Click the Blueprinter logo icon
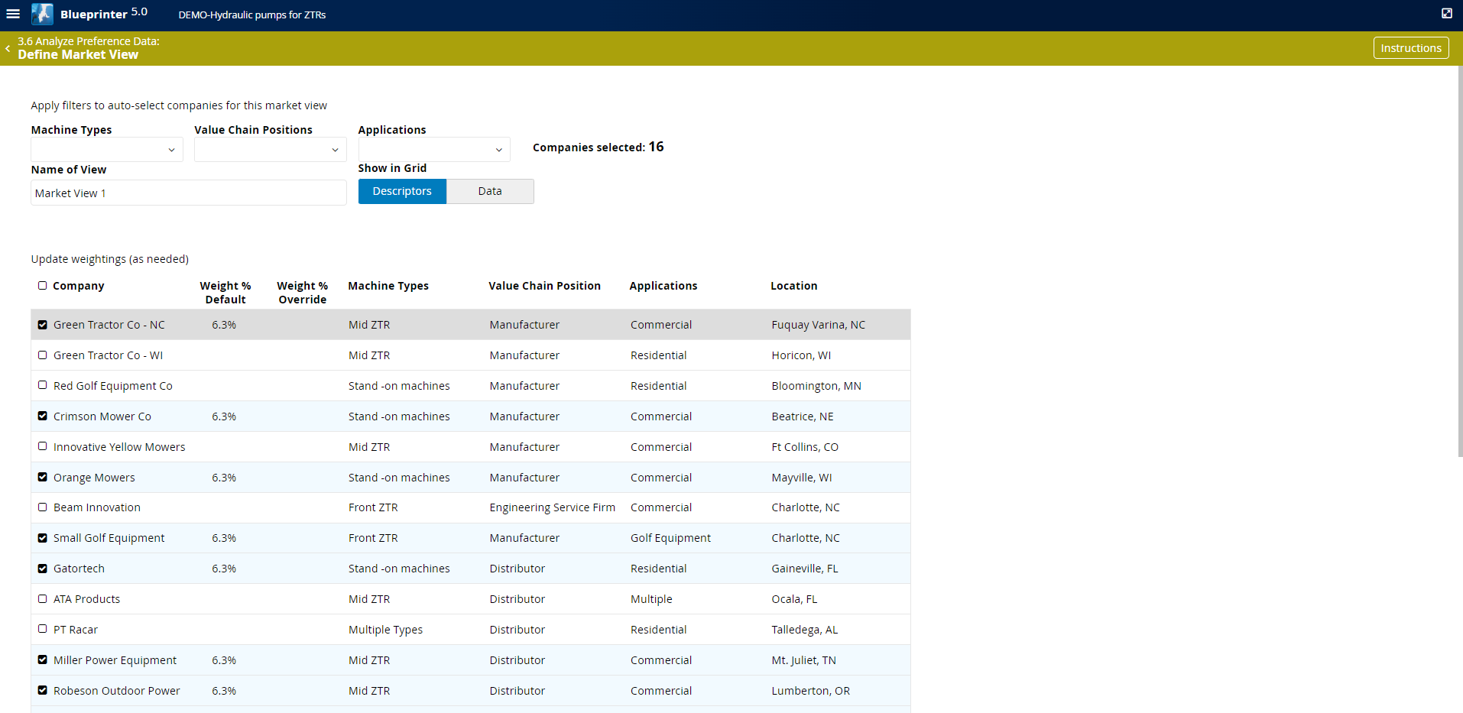1463x713 pixels. click(x=42, y=14)
